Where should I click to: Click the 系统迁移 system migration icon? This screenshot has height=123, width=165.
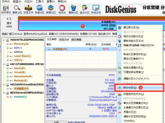[96, 9]
